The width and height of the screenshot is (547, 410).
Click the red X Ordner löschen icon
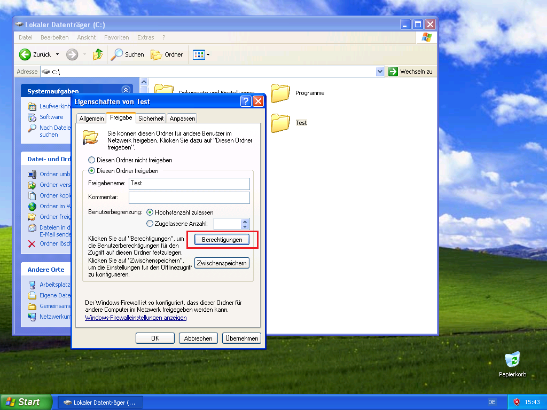32,243
